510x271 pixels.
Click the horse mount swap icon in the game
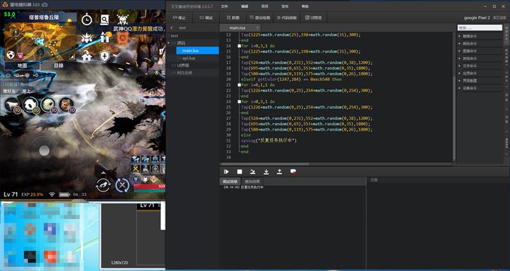[103, 186]
